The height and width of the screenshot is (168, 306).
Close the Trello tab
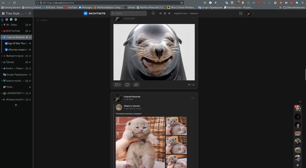(30, 87)
